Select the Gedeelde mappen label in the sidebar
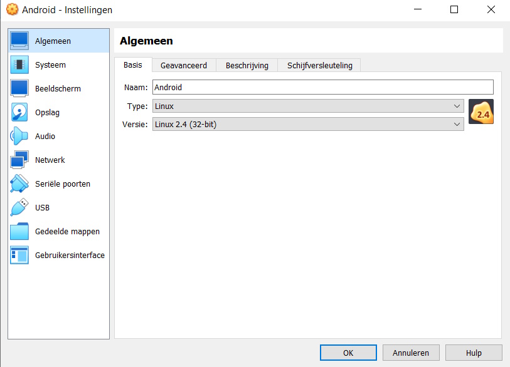The image size is (510, 367). click(x=67, y=232)
